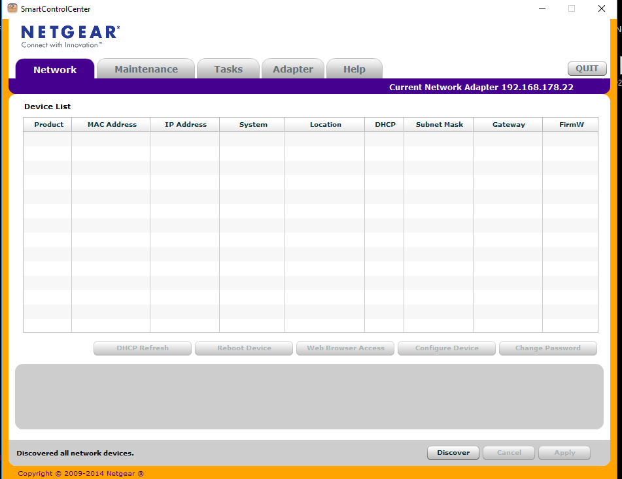Go to the Adapter tab
Image resolution: width=622 pixels, height=479 pixels.
(293, 69)
